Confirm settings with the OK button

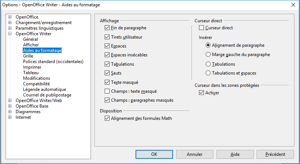point(154,154)
